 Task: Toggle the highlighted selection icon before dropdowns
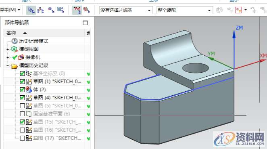[77, 10]
